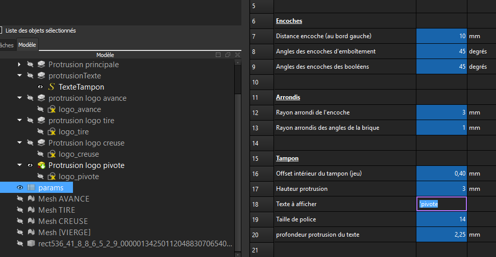The image size is (496, 257).
Task: Toggle visibility of Protrusion principale
Action: (30, 64)
